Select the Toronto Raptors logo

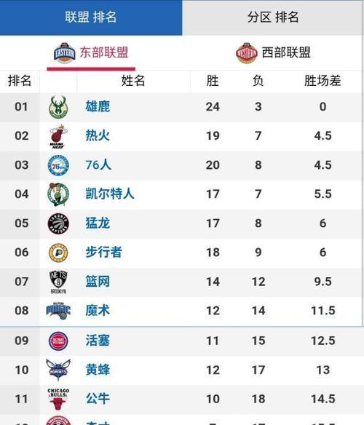coord(58,223)
